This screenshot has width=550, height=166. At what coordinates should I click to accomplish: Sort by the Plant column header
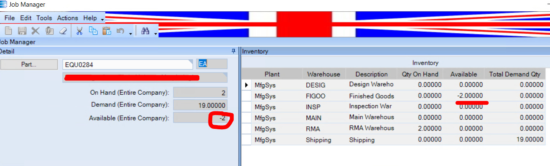click(x=272, y=74)
